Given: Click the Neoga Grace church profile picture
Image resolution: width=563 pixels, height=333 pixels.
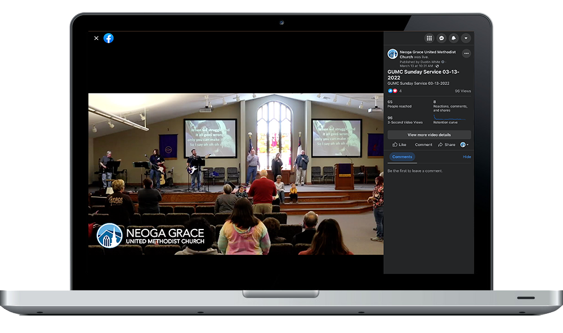Looking at the screenshot, I should click(x=392, y=54).
